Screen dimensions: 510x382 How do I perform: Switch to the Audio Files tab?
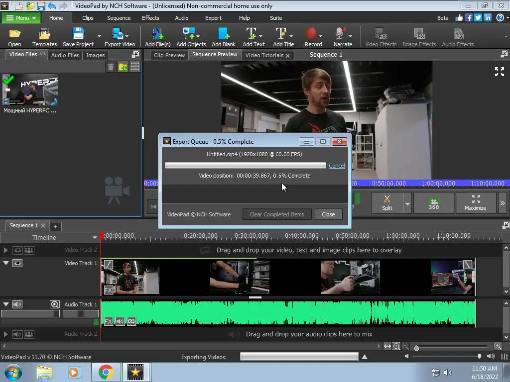click(x=65, y=55)
